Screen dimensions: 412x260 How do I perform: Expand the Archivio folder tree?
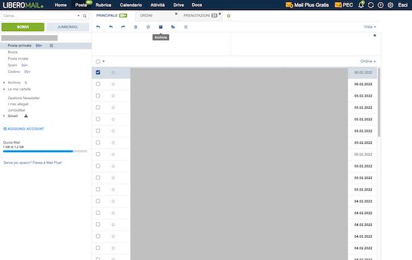(x=4, y=82)
